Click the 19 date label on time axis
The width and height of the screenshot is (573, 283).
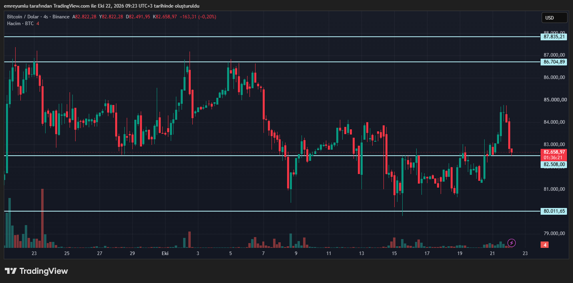[x=460, y=253]
